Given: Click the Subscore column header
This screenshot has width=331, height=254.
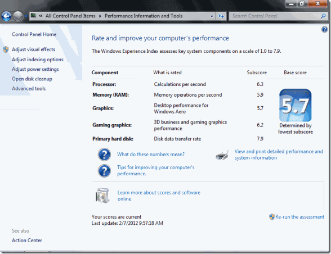Looking at the screenshot, I should pos(257,72).
